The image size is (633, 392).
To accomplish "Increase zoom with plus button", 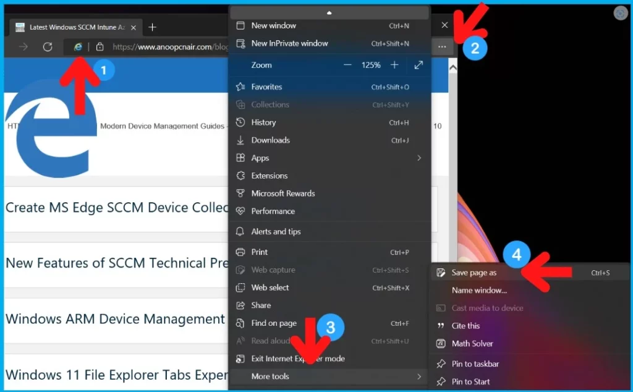I will click(x=394, y=65).
